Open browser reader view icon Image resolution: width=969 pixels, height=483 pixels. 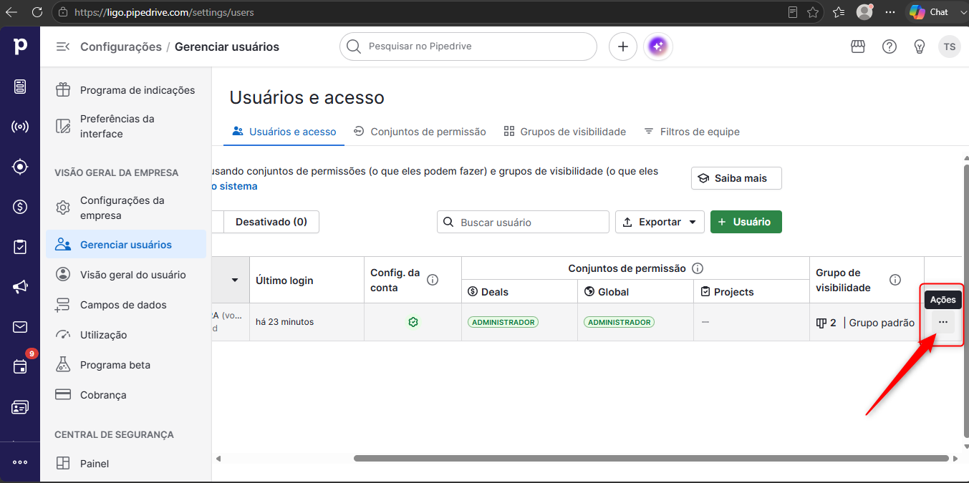[x=792, y=12]
